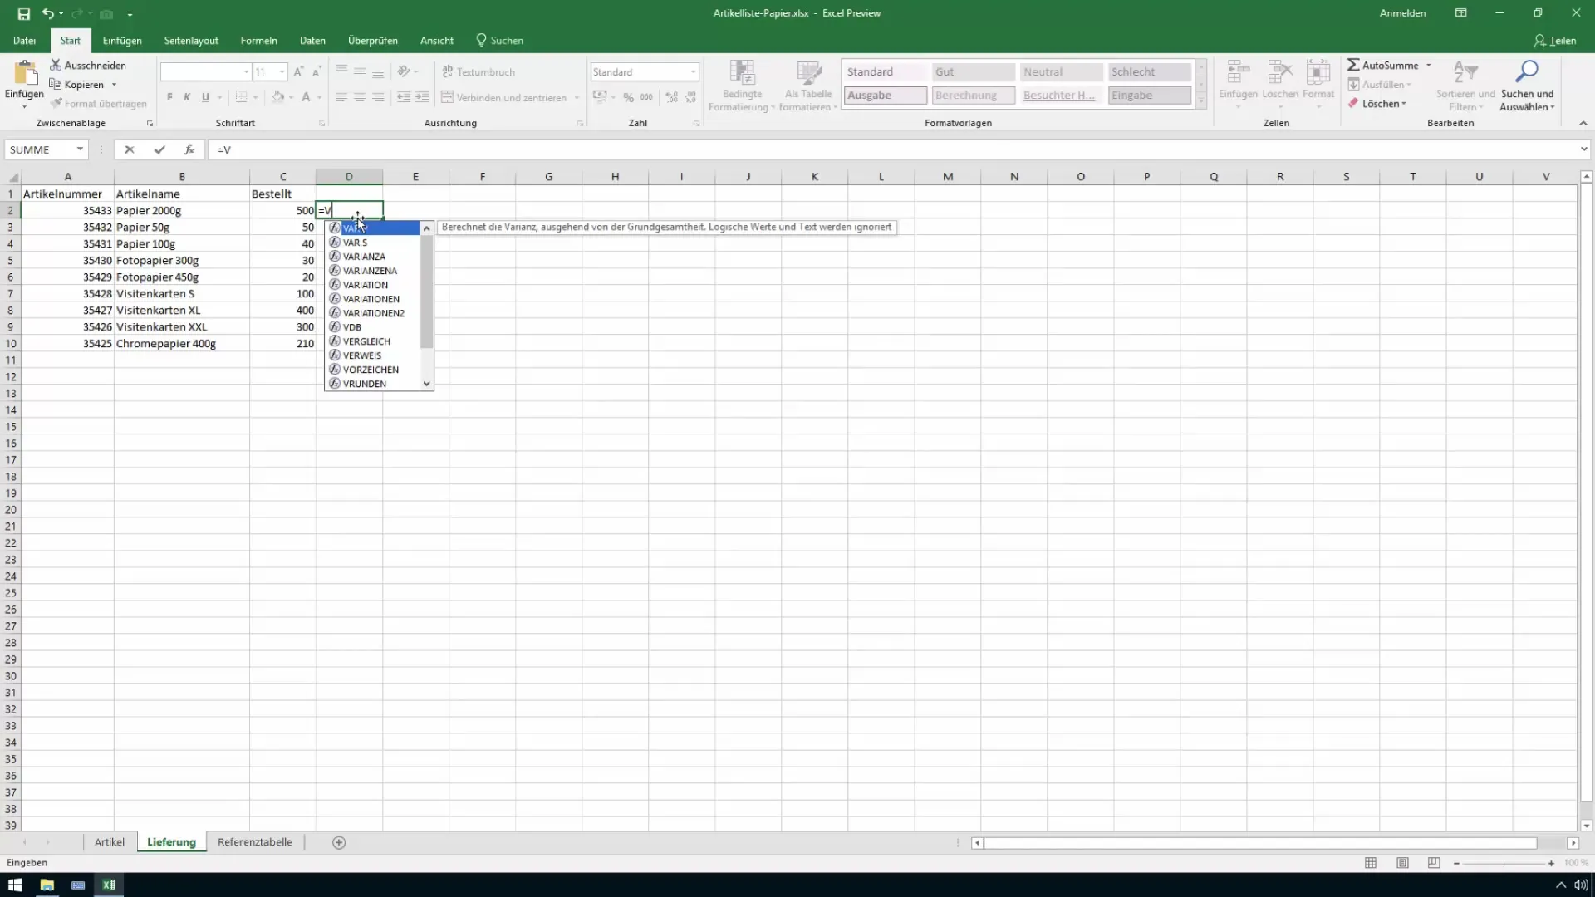Switch to Normal view in status bar
Viewport: 1595px width, 897px height.
[x=1371, y=863]
